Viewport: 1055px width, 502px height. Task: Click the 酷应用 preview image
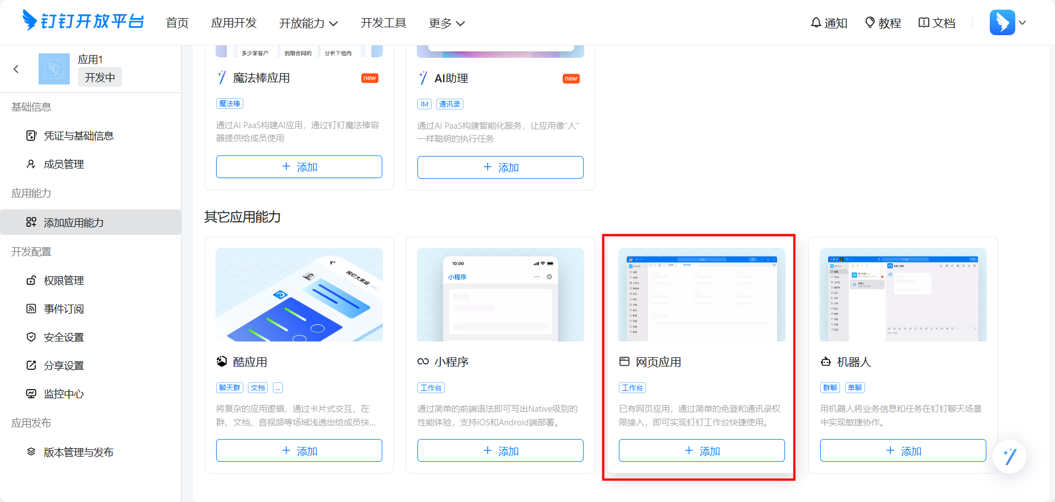[x=299, y=294]
